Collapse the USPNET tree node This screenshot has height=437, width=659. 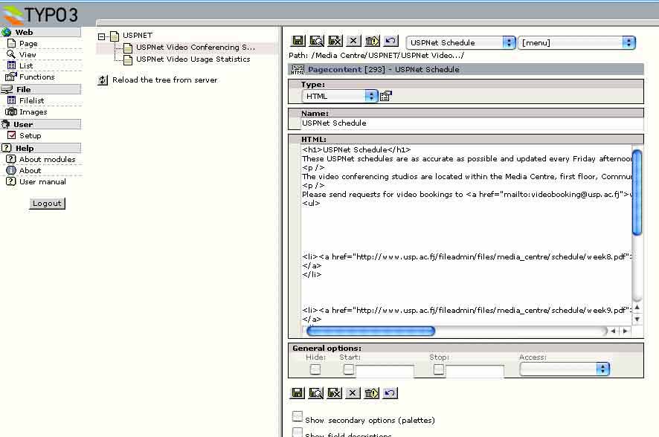(101, 36)
